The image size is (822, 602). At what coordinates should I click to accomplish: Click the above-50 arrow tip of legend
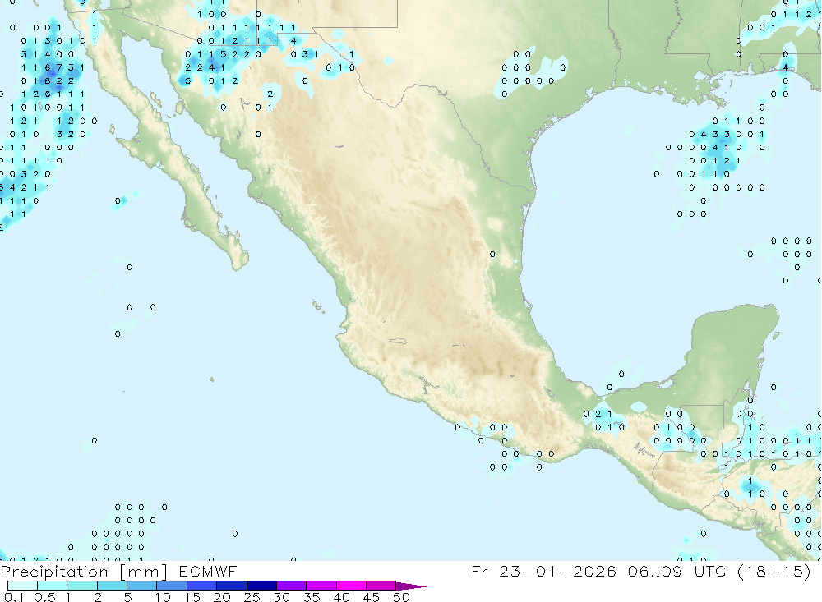(x=410, y=586)
